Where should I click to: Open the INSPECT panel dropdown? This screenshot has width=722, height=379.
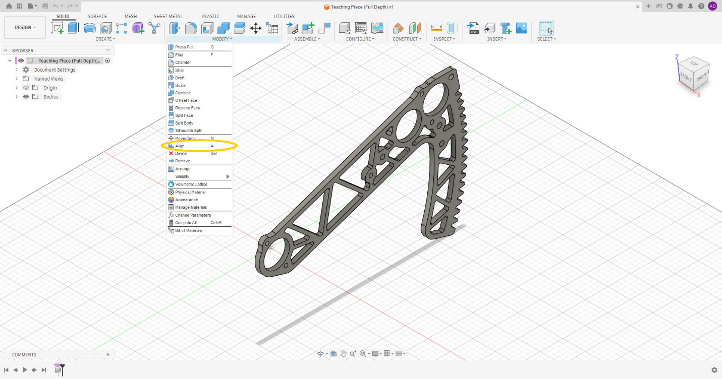point(445,39)
